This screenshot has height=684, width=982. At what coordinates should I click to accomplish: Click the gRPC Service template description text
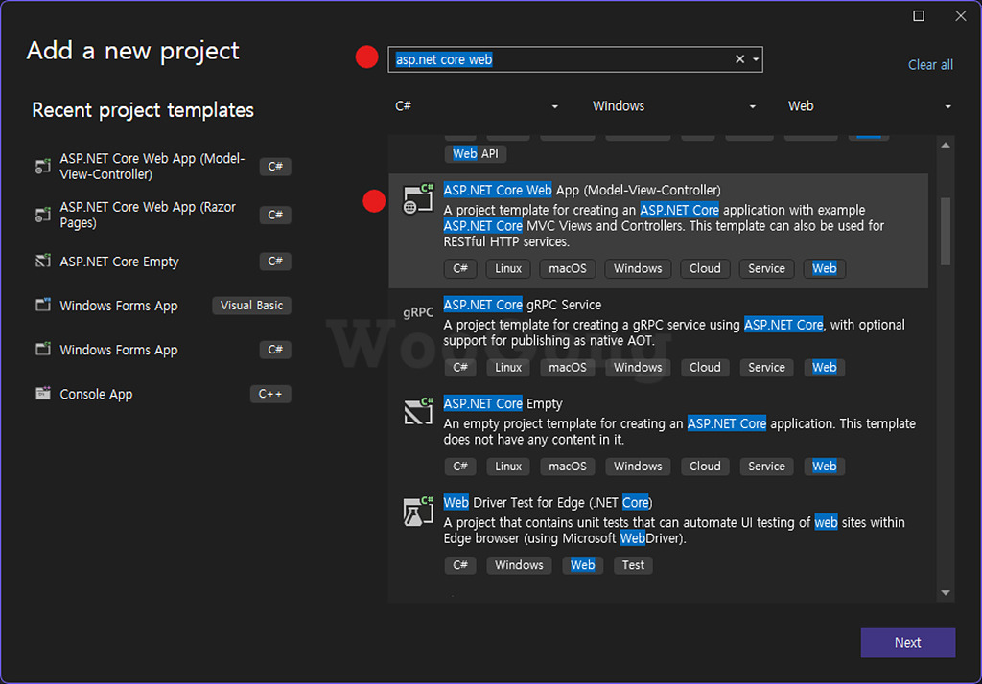[x=674, y=332]
